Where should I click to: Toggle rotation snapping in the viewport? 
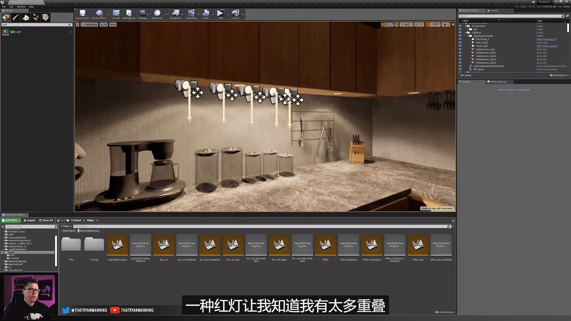[416, 24]
